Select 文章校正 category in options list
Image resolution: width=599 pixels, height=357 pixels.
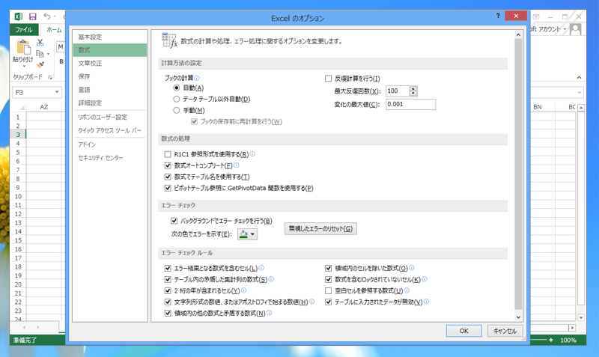(110, 64)
